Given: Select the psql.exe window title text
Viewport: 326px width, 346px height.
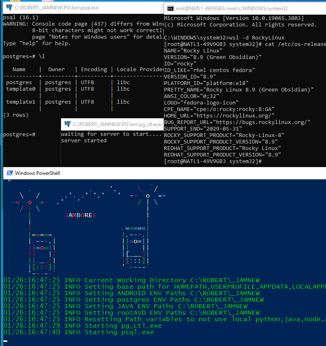Looking at the screenshot, I should pos(57,8).
